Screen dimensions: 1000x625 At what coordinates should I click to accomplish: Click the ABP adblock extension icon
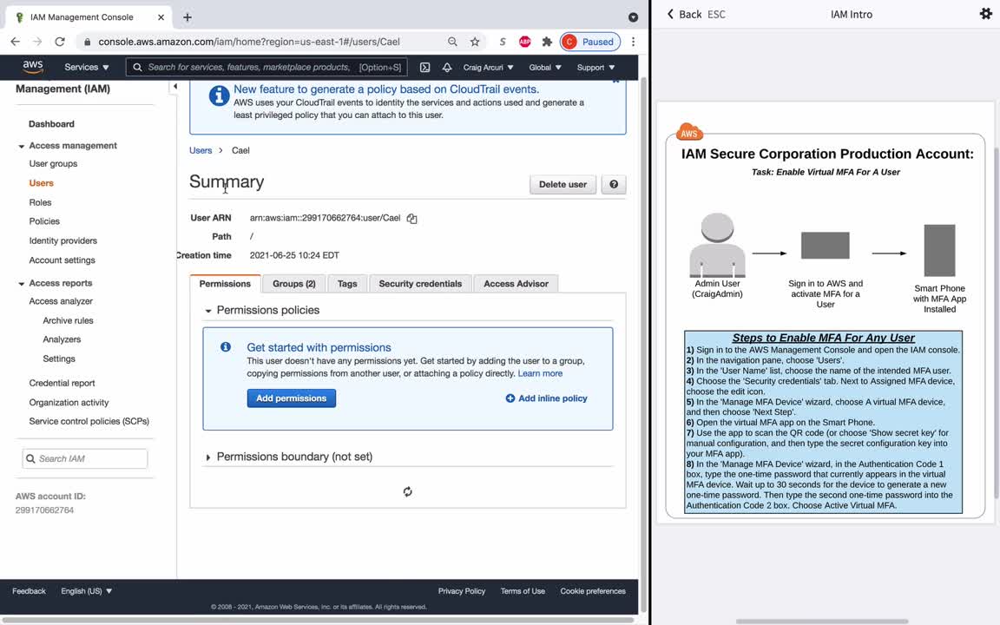(525, 42)
